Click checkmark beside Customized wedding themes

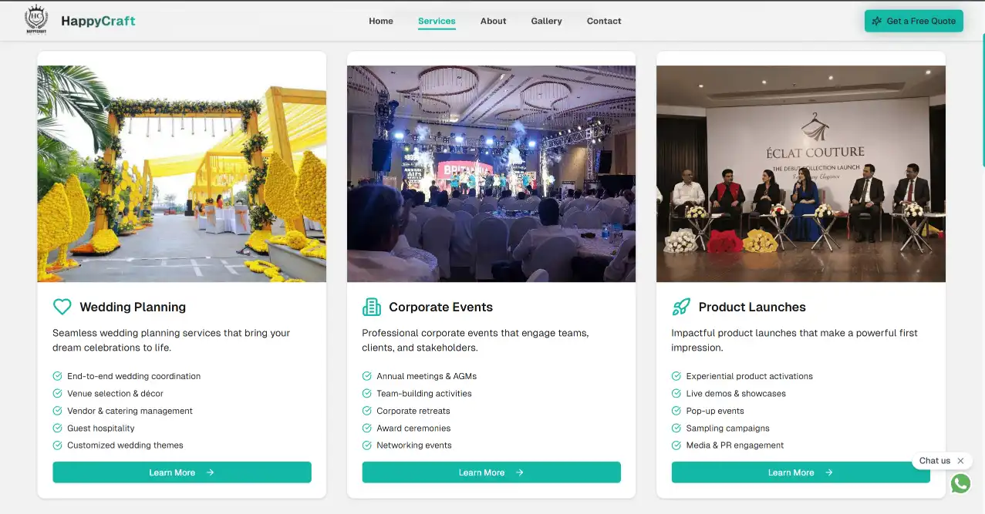pyautogui.click(x=57, y=445)
